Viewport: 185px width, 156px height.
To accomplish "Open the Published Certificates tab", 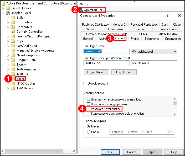I will pyautogui.click(x=95, y=25).
